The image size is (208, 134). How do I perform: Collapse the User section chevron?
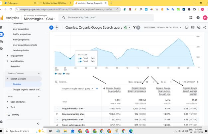coord(39,96)
